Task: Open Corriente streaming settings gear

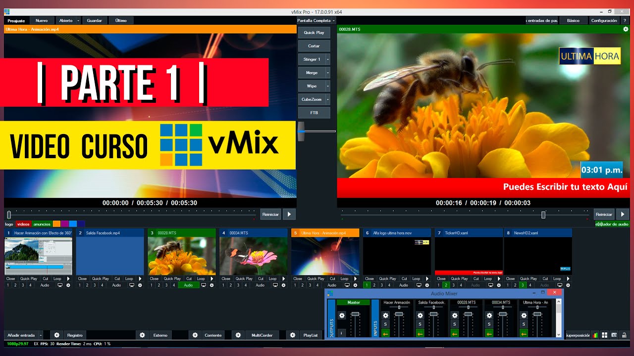Action: point(195,335)
